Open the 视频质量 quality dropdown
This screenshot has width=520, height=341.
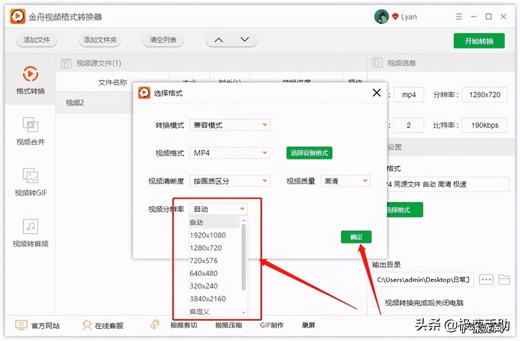345,181
